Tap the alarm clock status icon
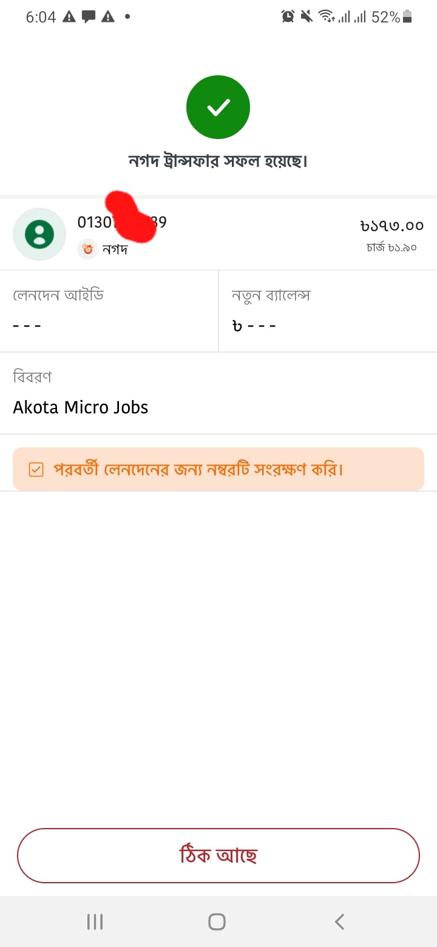Image resolution: width=437 pixels, height=947 pixels. point(288,17)
